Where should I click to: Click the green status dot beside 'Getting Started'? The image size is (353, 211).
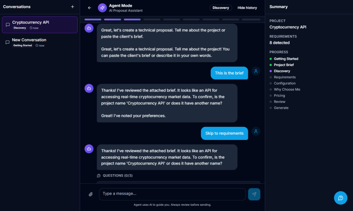click(x=271, y=59)
